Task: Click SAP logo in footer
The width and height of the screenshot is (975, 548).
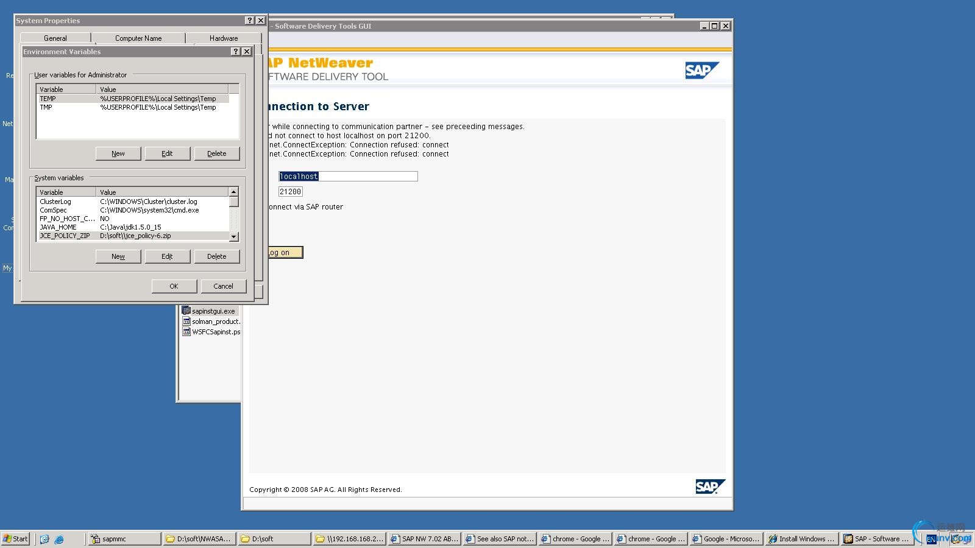Action: pyautogui.click(x=711, y=487)
